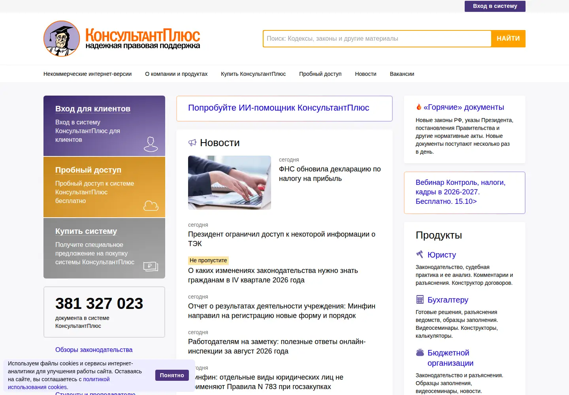The height and width of the screenshot is (395, 569).
Task: Click the 381 327 023 documents counter
Action: pos(99,303)
